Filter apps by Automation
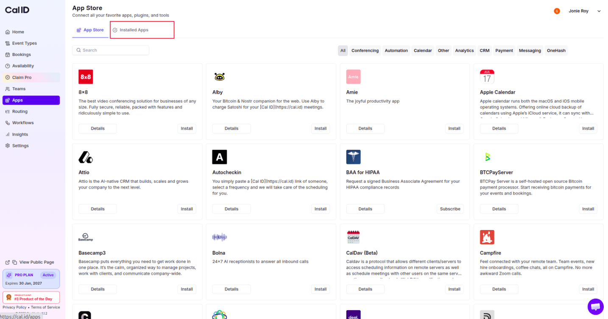608x319 pixels. (396, 50)
